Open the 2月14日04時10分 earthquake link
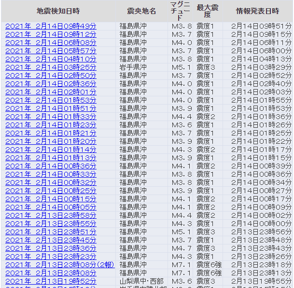Viewport: 294px width, 288px height. [x=51, y=59]
